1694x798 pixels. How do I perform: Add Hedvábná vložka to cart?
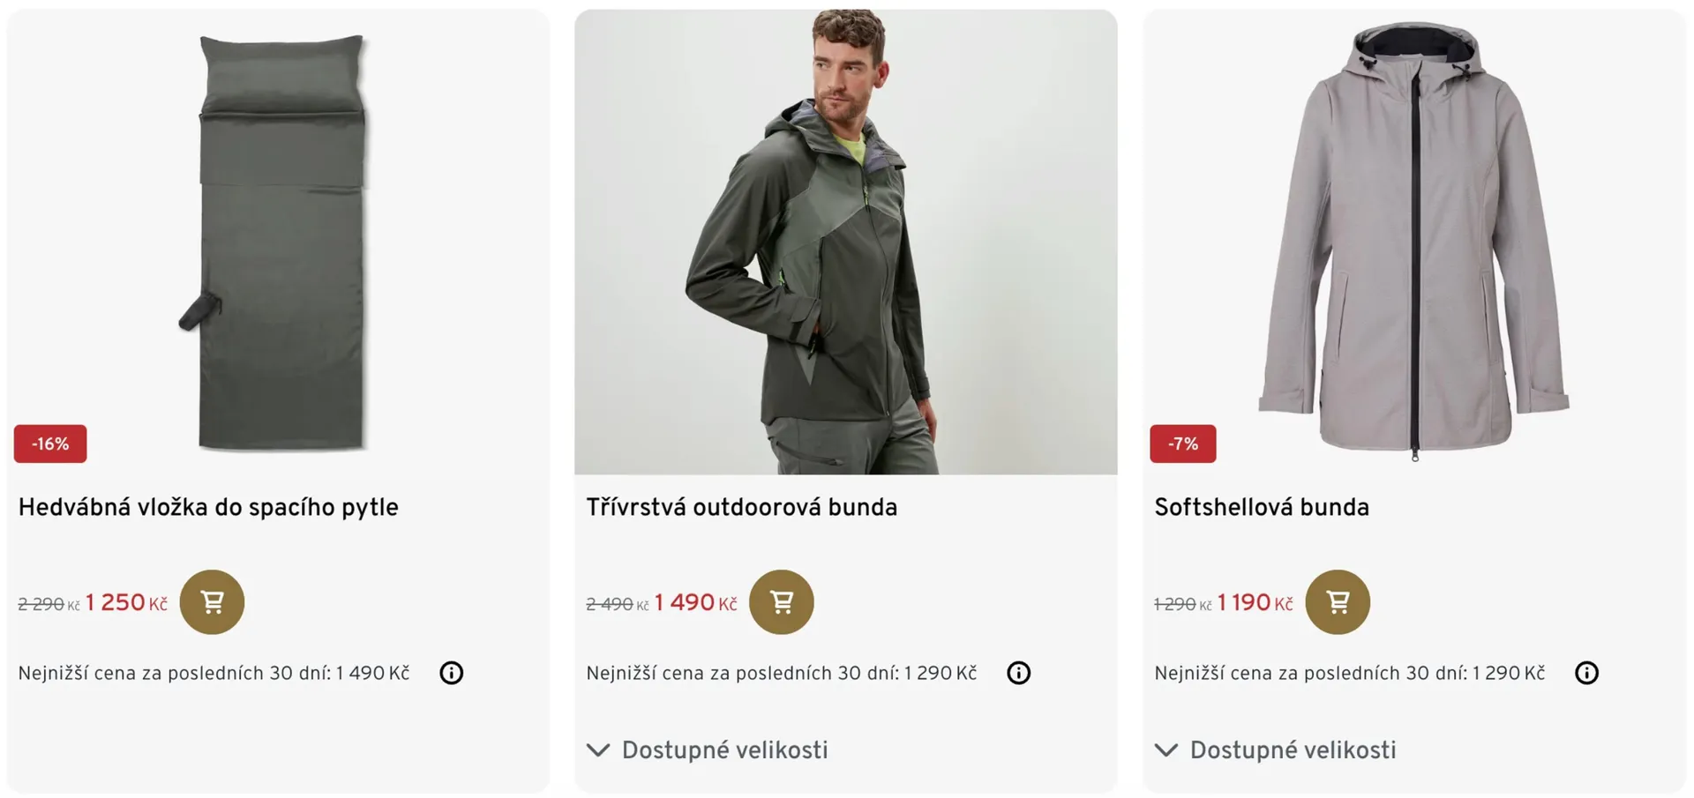212,602
